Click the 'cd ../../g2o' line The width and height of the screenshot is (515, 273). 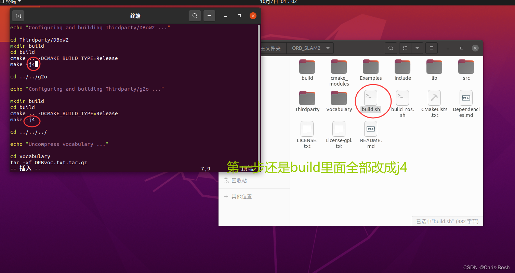pyautogui.click(x=29, y=77)
